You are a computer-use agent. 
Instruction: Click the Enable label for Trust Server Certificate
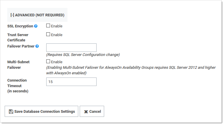(x=57, y=35)
